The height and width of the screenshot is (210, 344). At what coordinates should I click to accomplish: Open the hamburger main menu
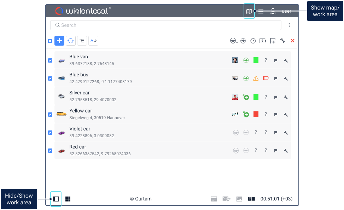tap(261, 11)
